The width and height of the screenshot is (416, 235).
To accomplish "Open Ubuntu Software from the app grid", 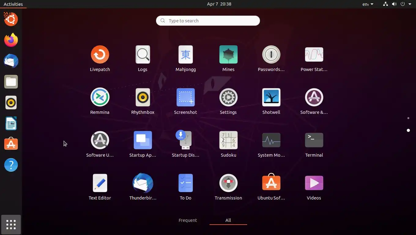I will click(x=271, y=187).
